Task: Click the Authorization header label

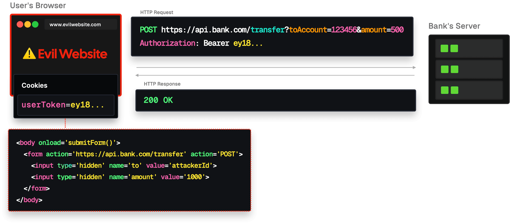Action: tap(168, 43)
